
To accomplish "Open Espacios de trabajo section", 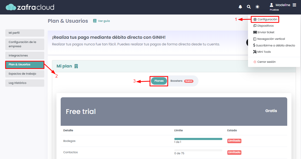I will tap(25, 74).
